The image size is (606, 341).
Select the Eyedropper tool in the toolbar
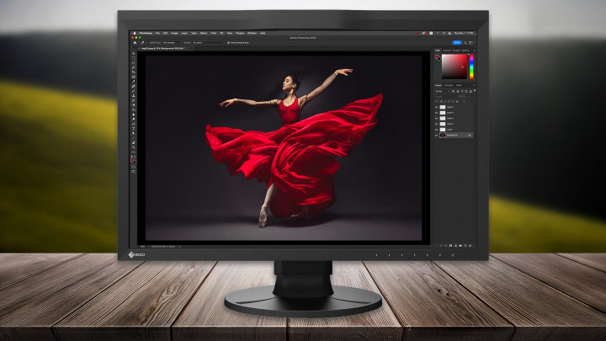[134, 82]
